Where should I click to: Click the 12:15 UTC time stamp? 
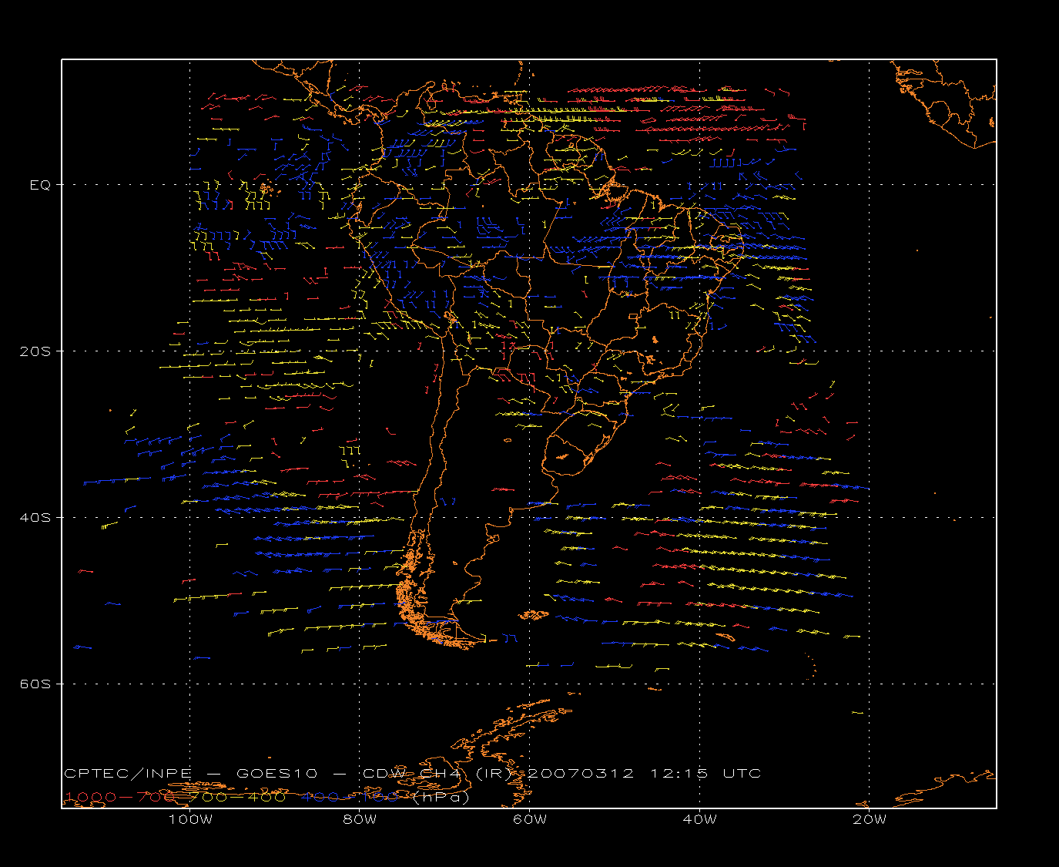(706, 773)
